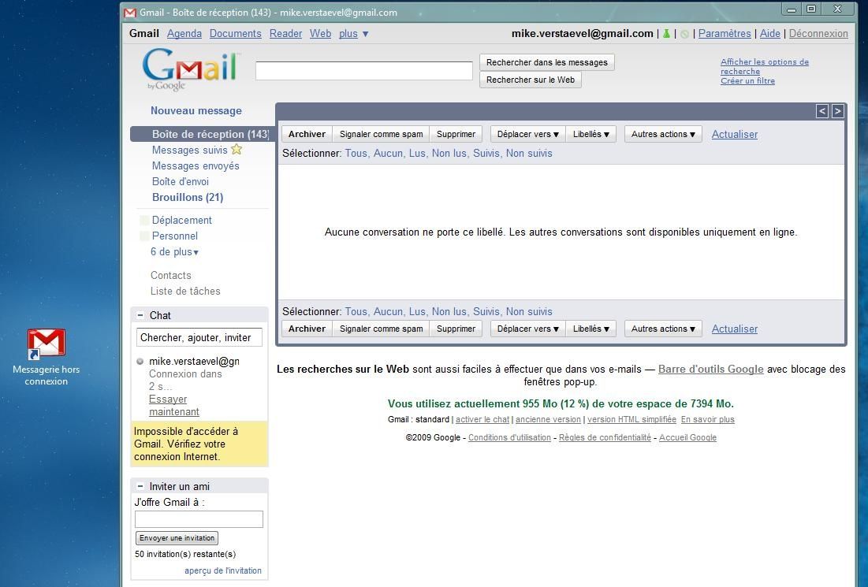868x587 pixels.
Task: Open the Barre d'outils Google link
Action: click(711, 369)
